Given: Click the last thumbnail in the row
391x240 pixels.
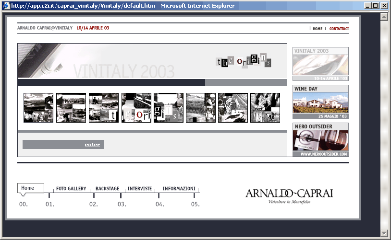Looking at the screenshot, I should 265,108.
